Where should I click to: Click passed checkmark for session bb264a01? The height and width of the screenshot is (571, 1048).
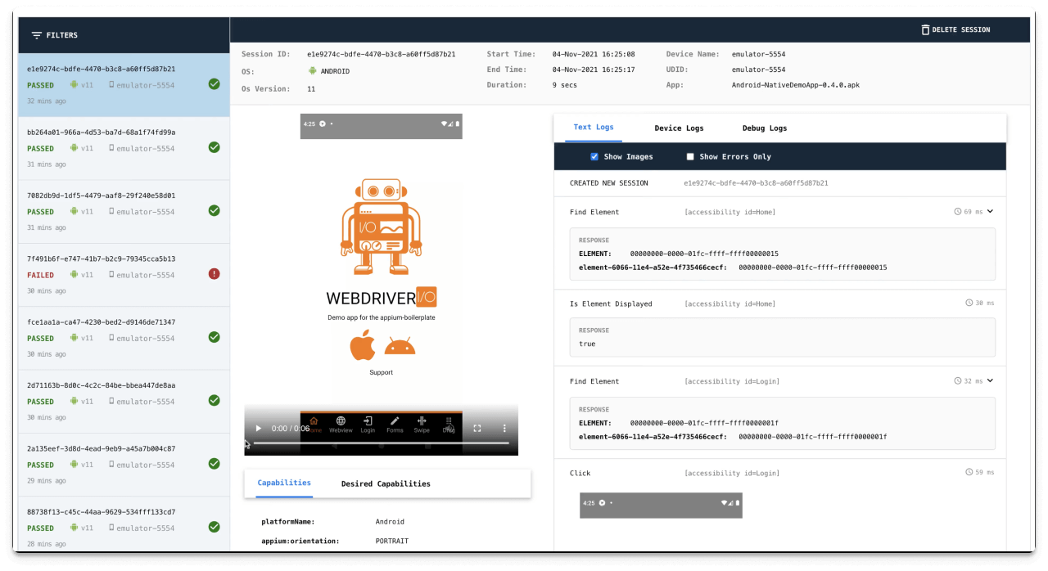(214, 147)
